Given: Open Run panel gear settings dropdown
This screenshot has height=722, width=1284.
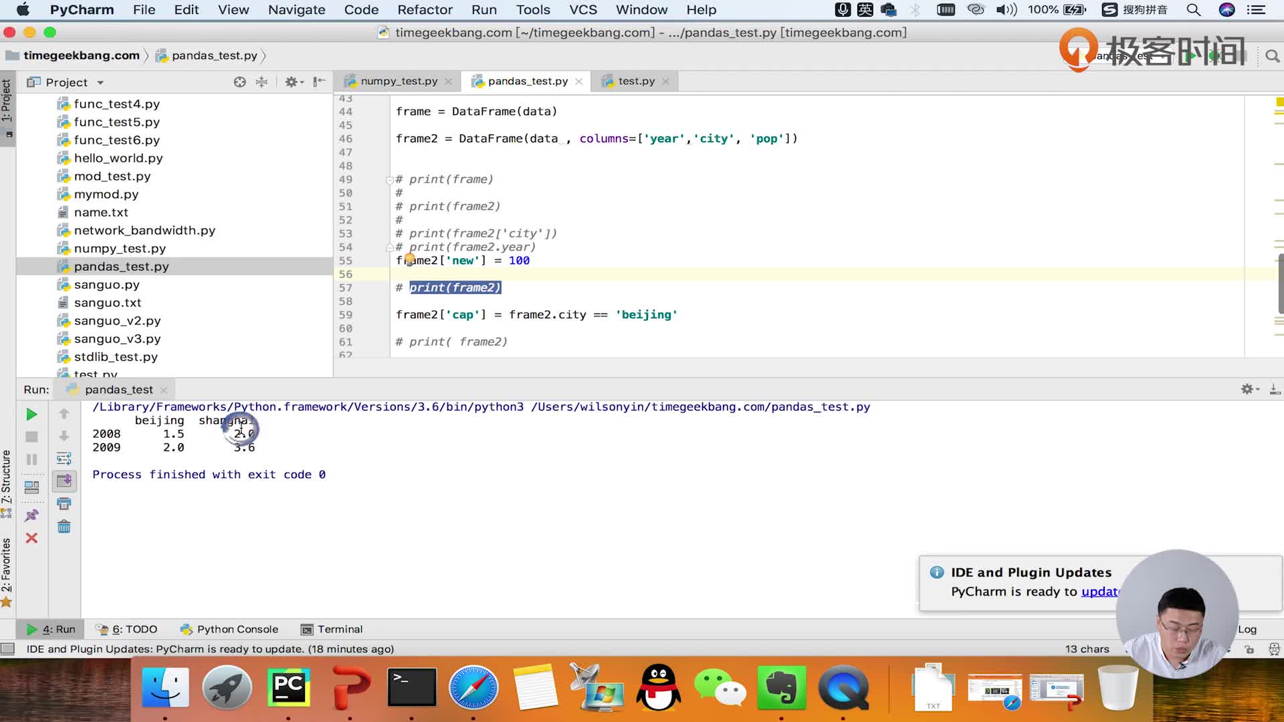Looking at the screenshot, I should pyautogui.click(x=1249, y=389).
